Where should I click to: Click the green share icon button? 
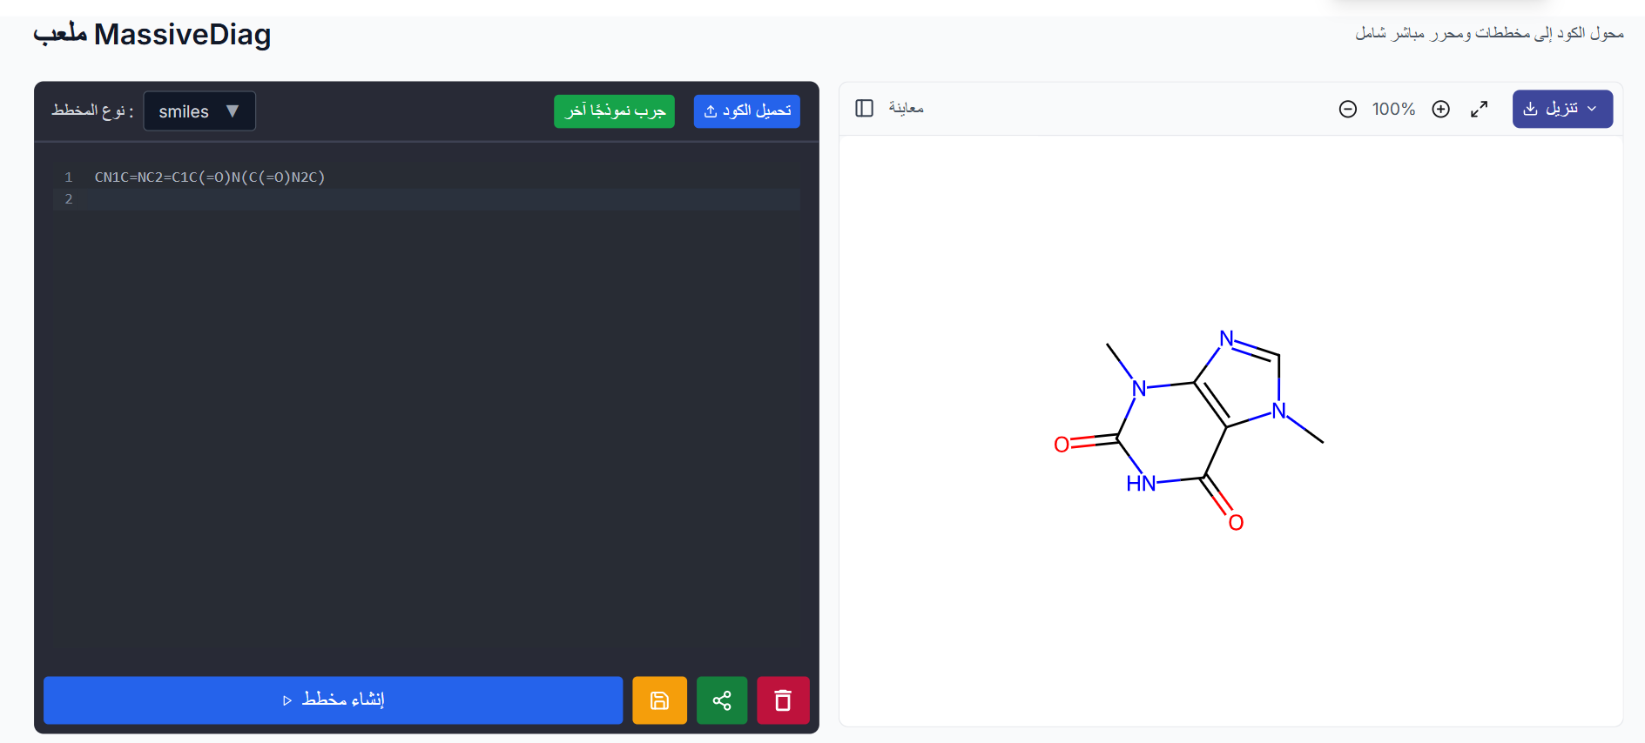[722, 700]
